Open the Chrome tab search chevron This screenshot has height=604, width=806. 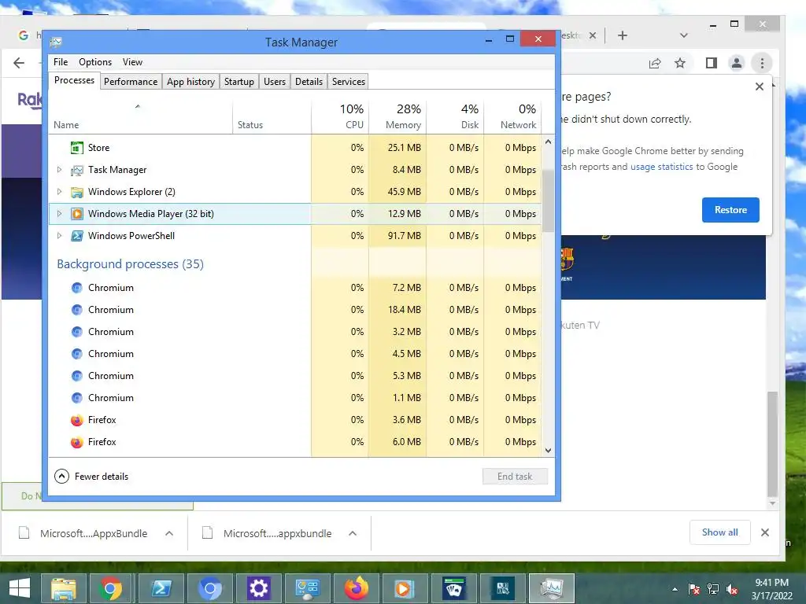(x=684, y=35)
